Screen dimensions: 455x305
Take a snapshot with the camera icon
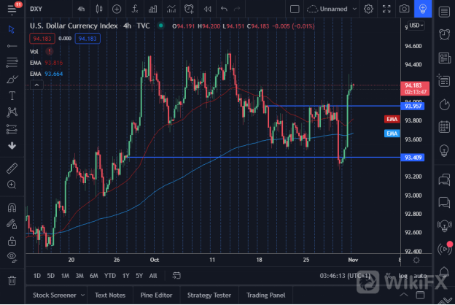click(x=404, y=9)
